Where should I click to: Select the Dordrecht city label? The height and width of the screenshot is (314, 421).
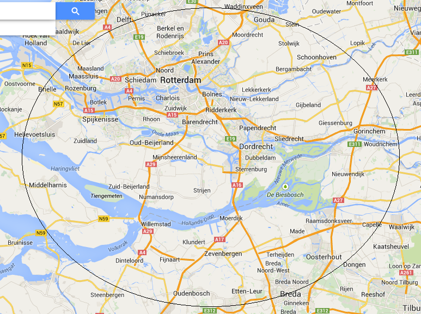point(256,147)
